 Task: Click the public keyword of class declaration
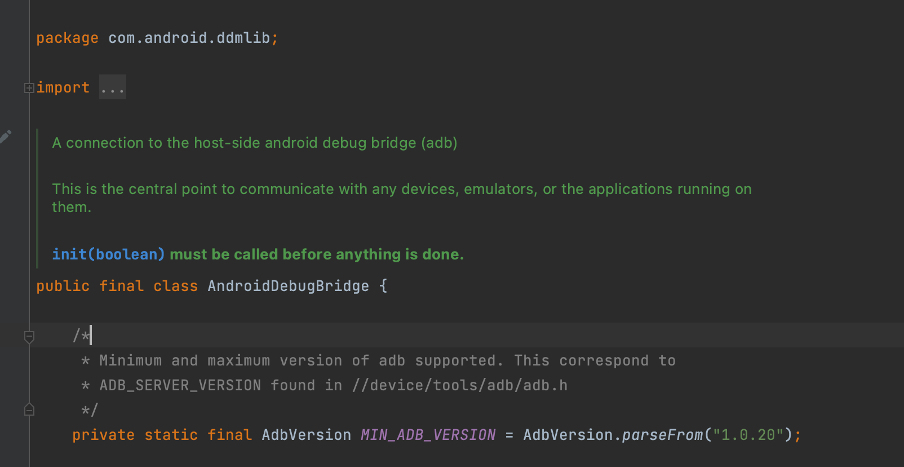coord(63,286)
